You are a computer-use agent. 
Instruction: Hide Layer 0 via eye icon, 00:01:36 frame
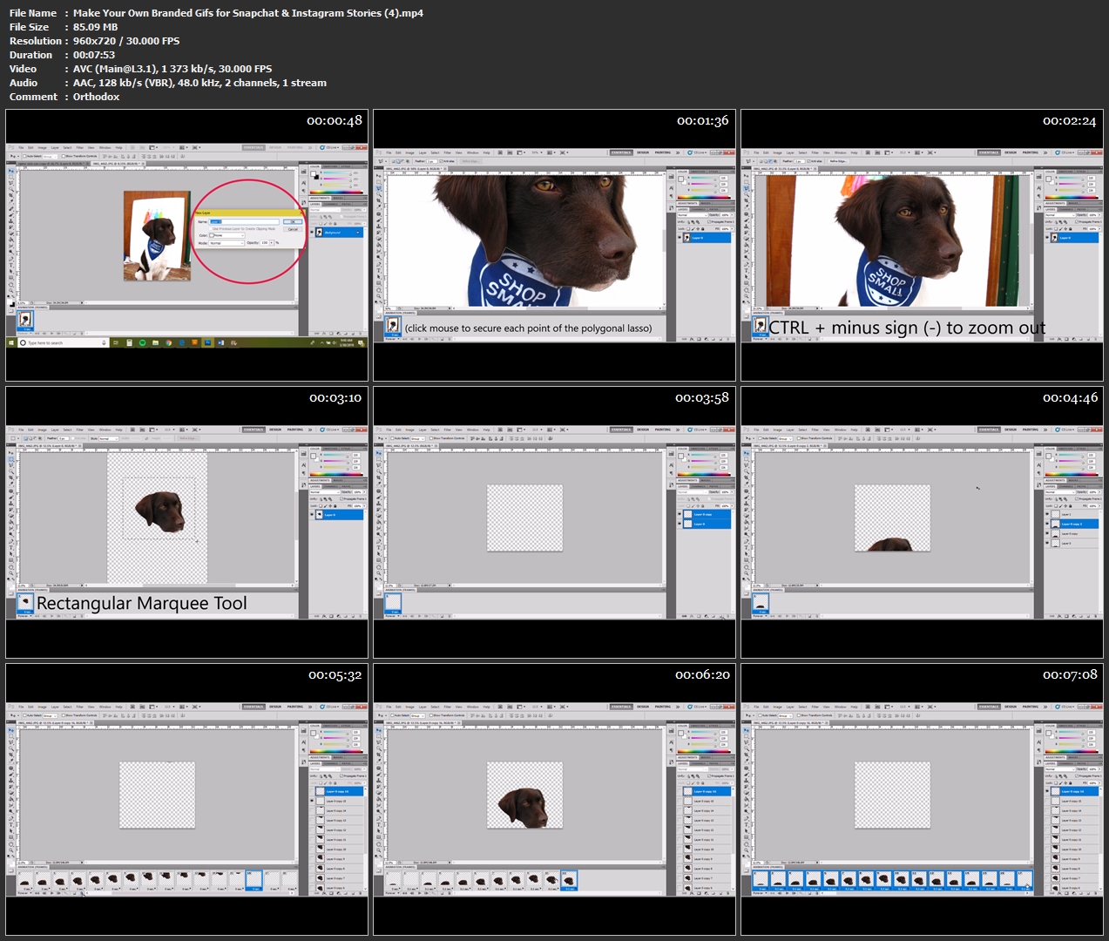680,238
